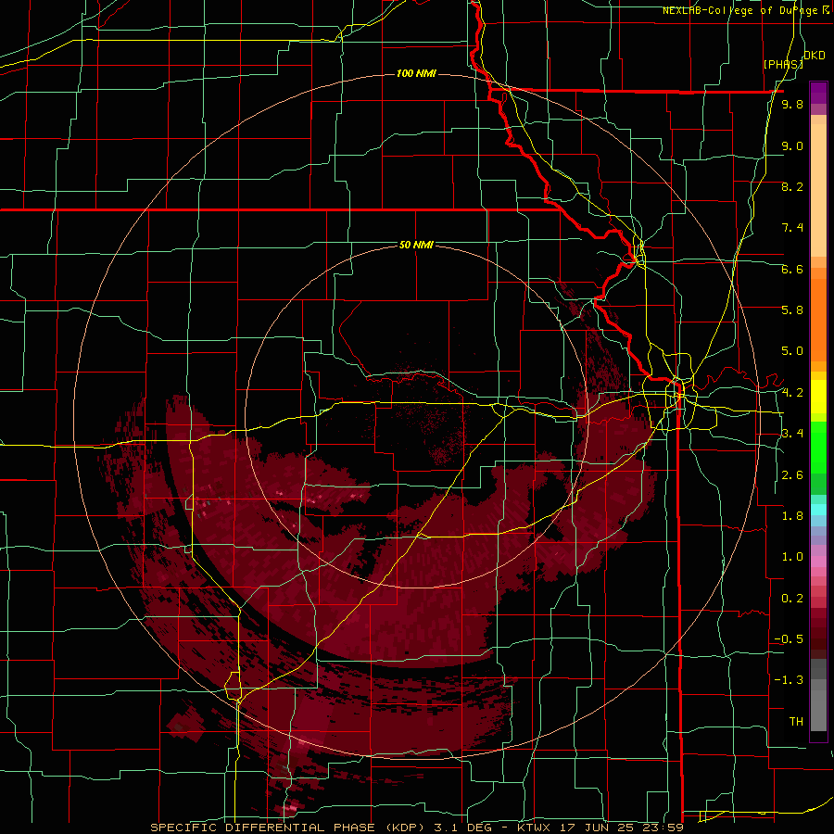Click the 9.8 value on the color scale

(792, 105)
